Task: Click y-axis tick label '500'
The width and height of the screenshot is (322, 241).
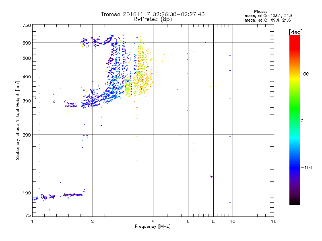Action: click(27, 58)
